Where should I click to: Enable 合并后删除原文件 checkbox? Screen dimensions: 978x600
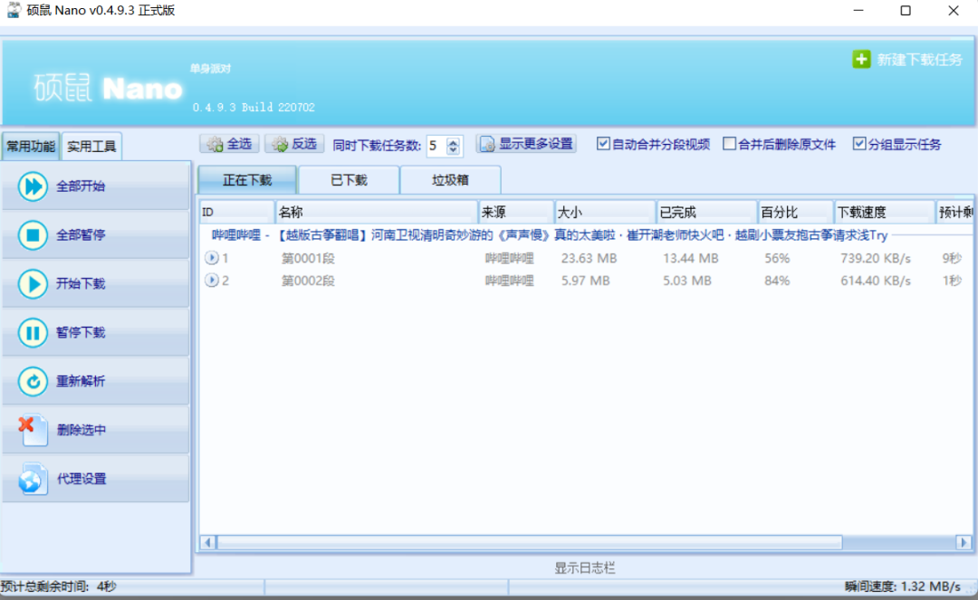728,144
